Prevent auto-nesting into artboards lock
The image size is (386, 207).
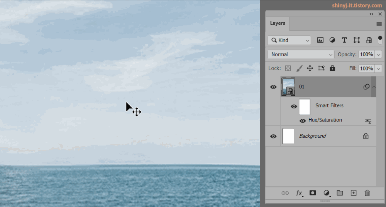pos(321,68)
